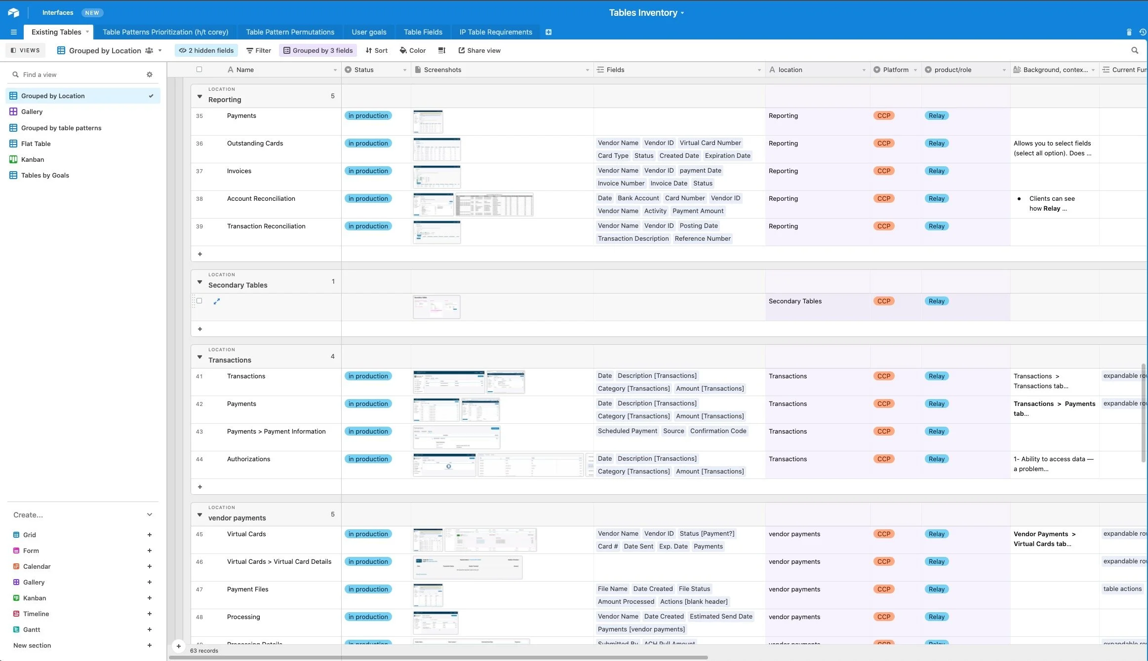The image size is (1148, 661).
Task: Click the row height icon in toolbar
Action: coord(441,50)
